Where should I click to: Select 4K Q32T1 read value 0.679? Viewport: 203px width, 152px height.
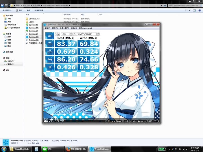pyautogui.click(x=66, y=52)
